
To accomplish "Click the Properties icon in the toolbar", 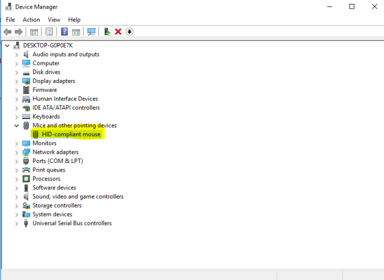I will [x=49, y=31].
